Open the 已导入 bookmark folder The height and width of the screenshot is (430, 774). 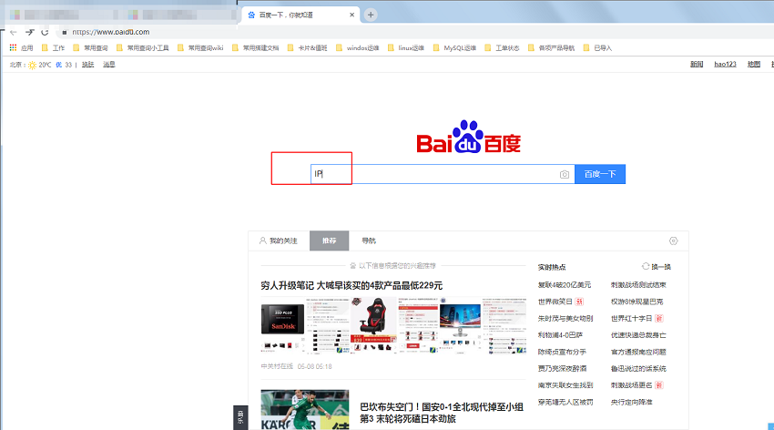point(597,48)
